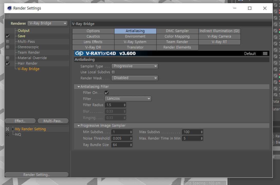The height and width of the screenshot is (185, 280).
Task: Select My Render Setting entry
Action: 30,129
